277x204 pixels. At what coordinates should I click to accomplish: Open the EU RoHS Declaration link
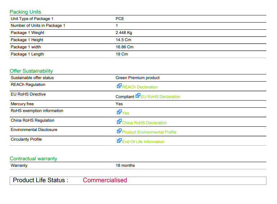(x=160, y=97)
